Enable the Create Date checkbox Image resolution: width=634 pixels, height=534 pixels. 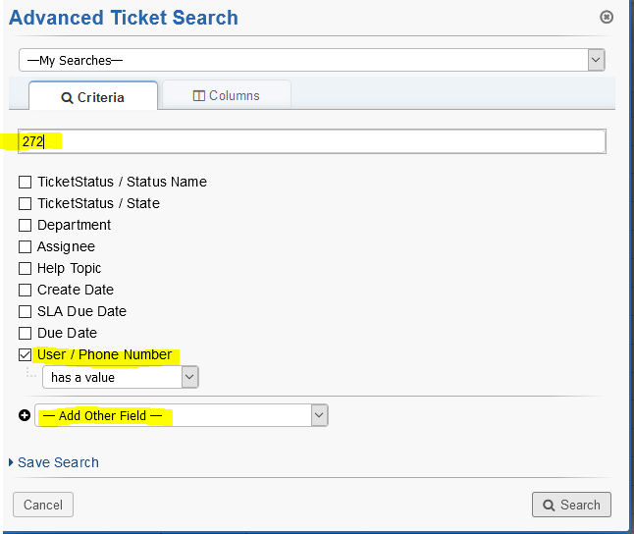(26, 290)
